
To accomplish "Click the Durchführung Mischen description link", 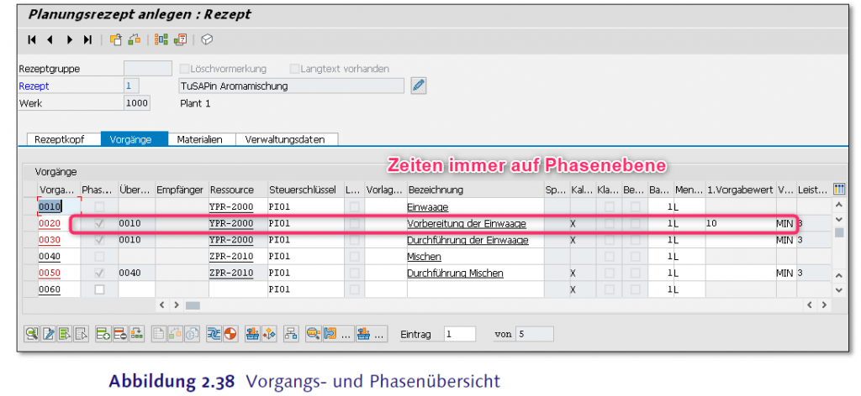I will coord(455,273).
